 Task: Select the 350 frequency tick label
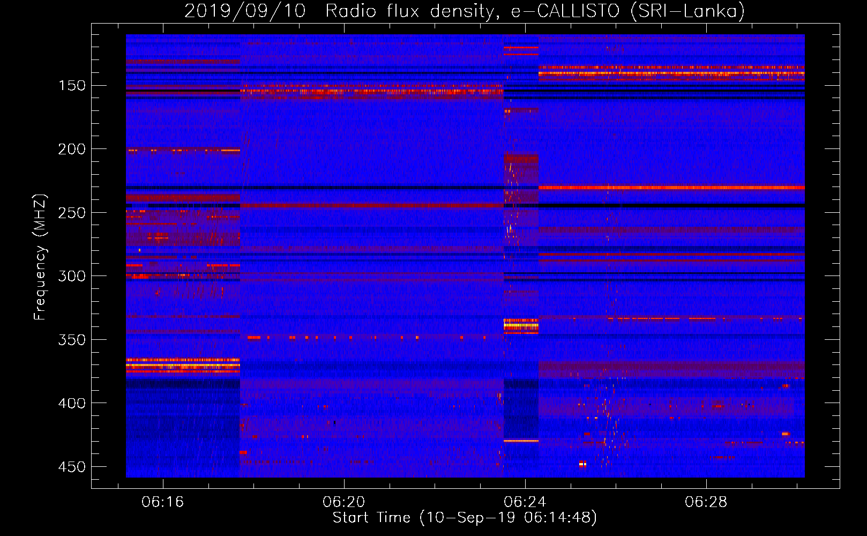tap(72, 340)
